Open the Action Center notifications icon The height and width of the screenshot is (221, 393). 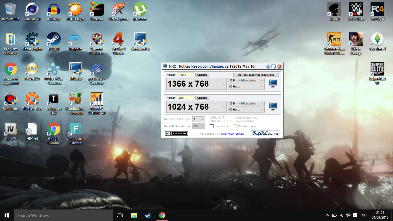pos(355,215)
